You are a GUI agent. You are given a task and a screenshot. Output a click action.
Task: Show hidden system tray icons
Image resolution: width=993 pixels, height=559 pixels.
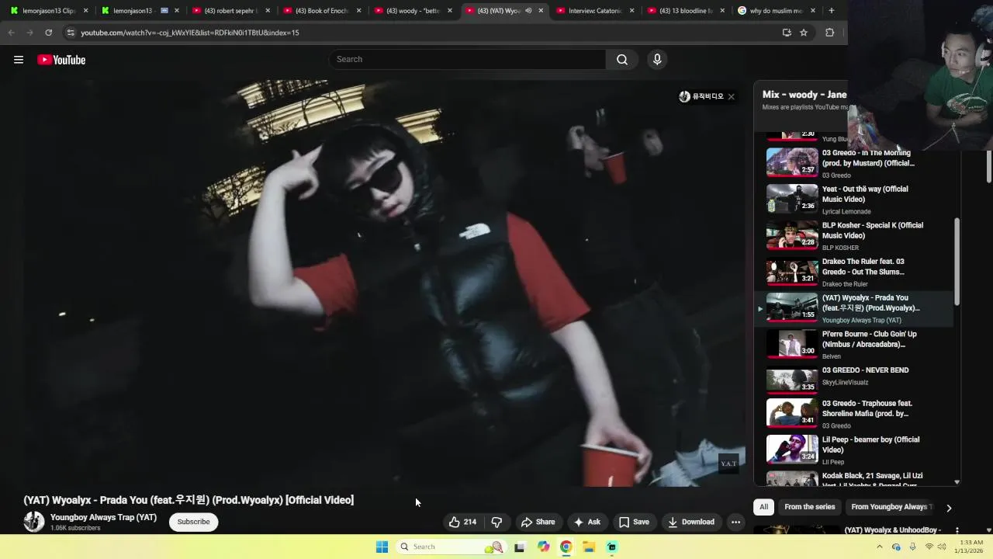pyautogui.click(x=879, y=547)
